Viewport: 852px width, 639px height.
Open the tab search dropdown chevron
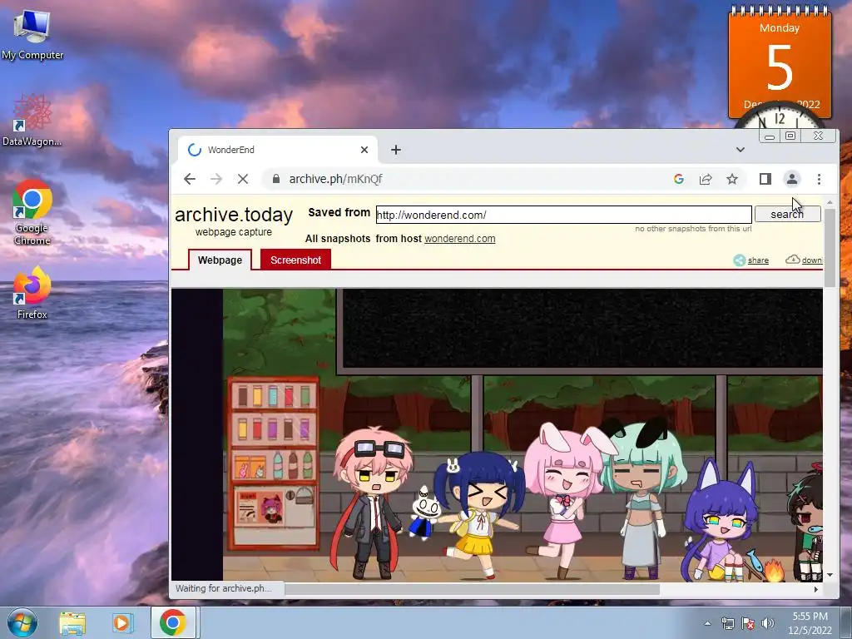point(740,150)
